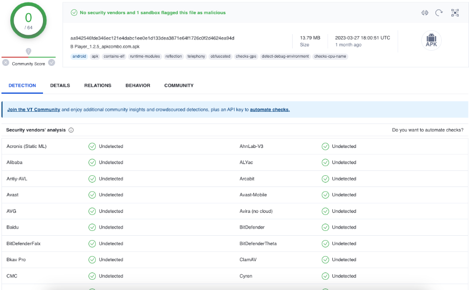Click Baidu undetected check icon
This screenshot has height=290, width=469.
(92, 227)
